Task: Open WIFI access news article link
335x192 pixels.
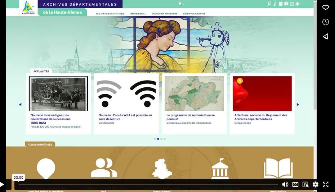Action: [125, 117]
